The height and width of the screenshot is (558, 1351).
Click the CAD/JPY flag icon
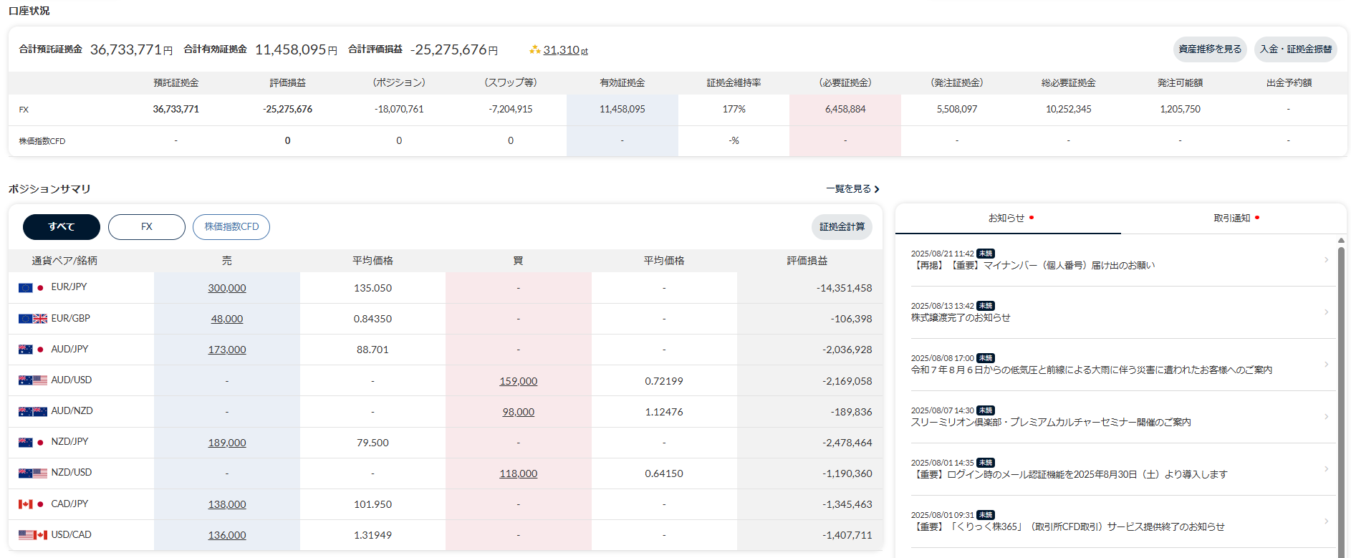(x=32, y=504)
